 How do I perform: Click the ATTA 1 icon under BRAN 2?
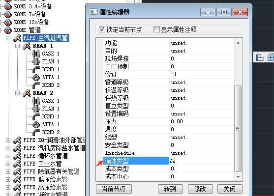pos(36,124)
